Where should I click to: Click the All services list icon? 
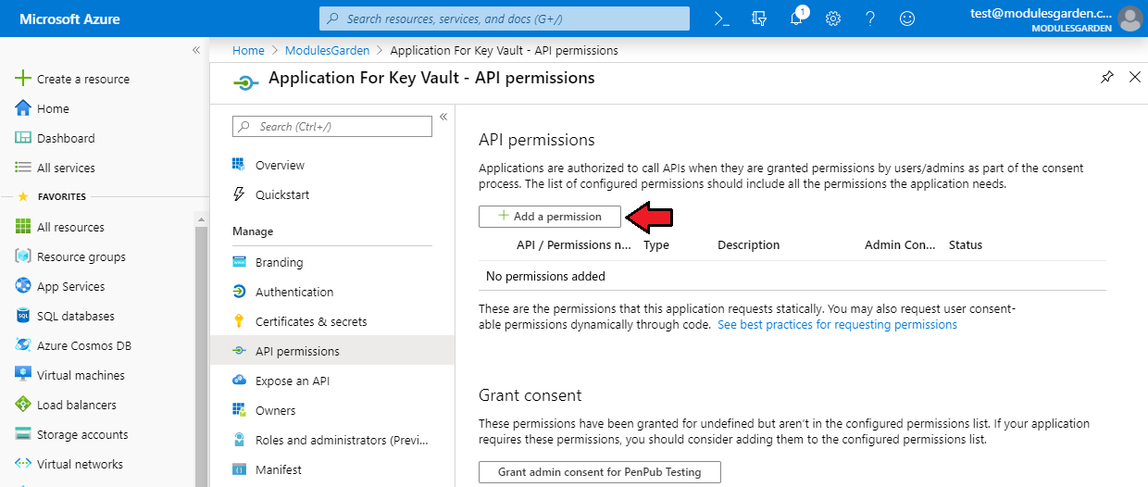(23, 168)
